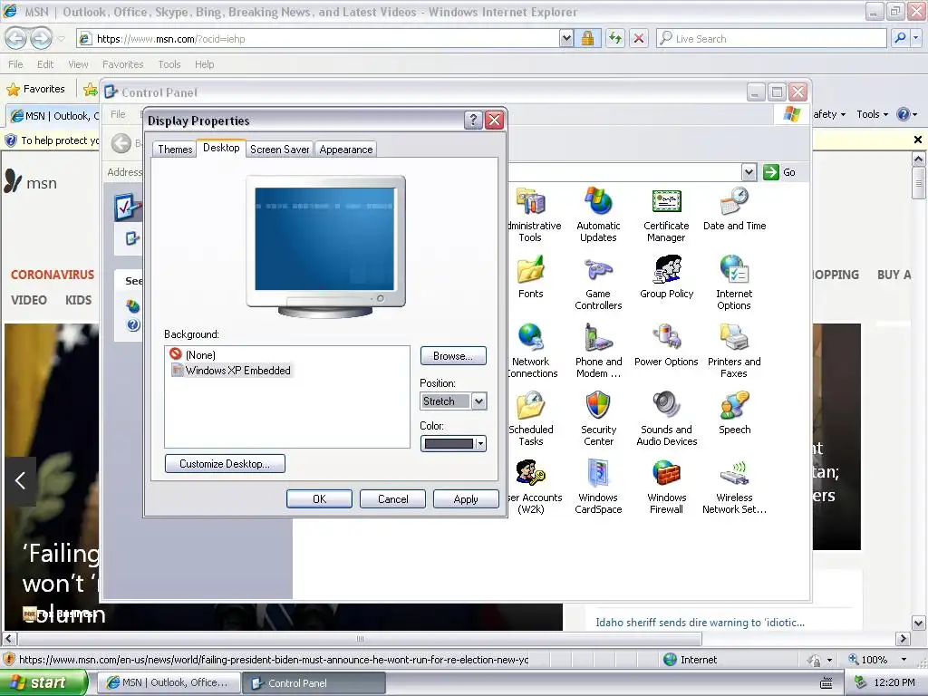
Task: Click the Display Properties help question-mark button
Action: 472,121
